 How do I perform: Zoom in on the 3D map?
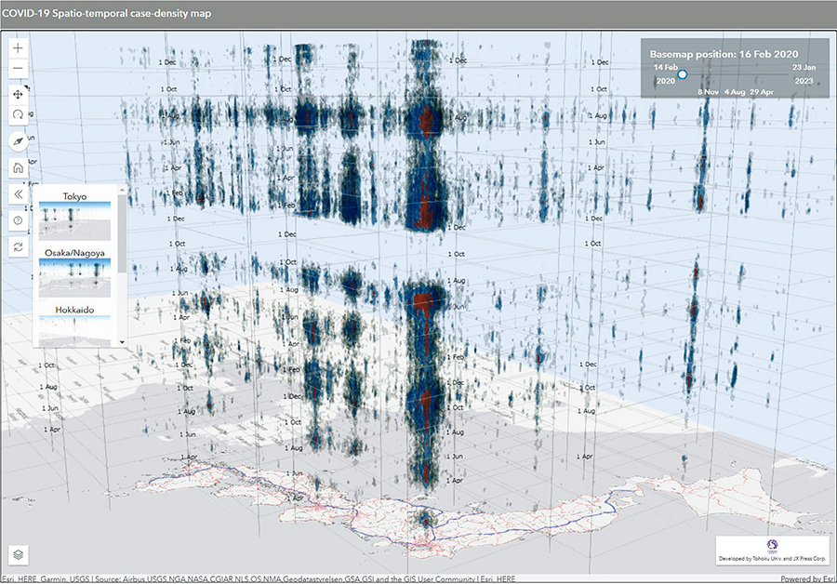pyautogui.click(x=19, y=47)
